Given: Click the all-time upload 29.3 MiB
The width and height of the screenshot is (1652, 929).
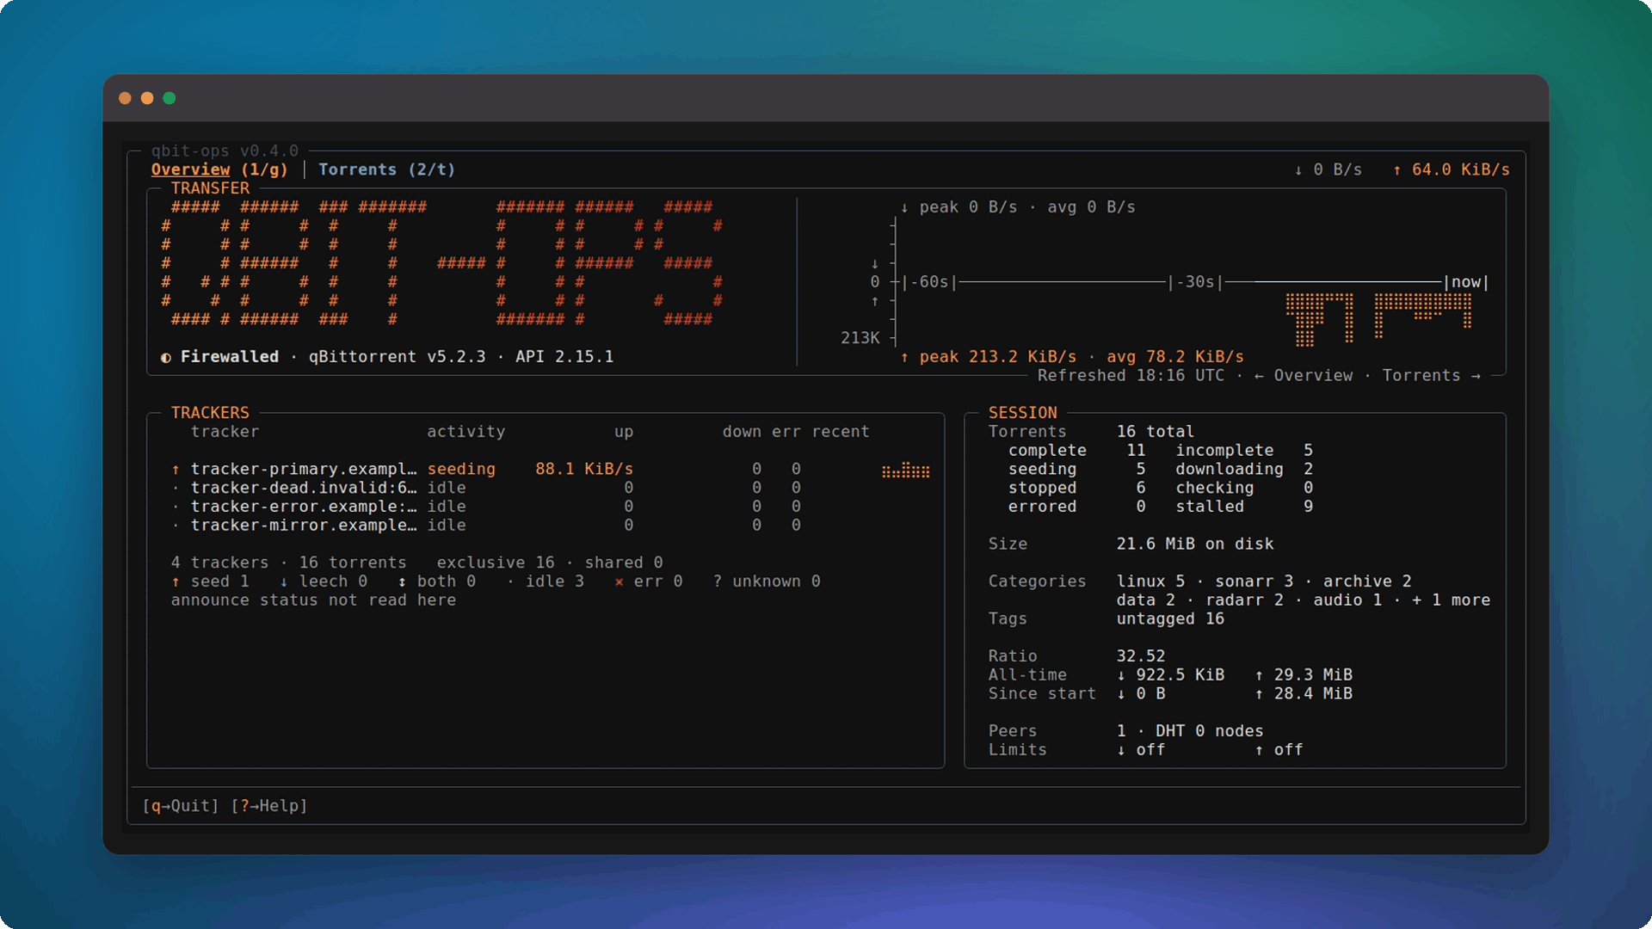Looking at the screenshot, I should pyautogui.click(x=1304, y=675).
